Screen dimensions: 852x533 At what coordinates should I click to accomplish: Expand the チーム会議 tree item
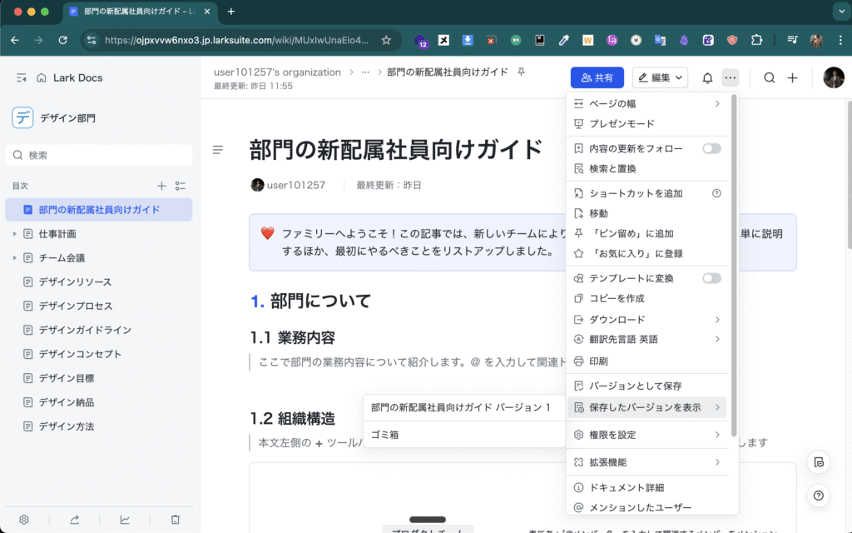tap(14, 258)
